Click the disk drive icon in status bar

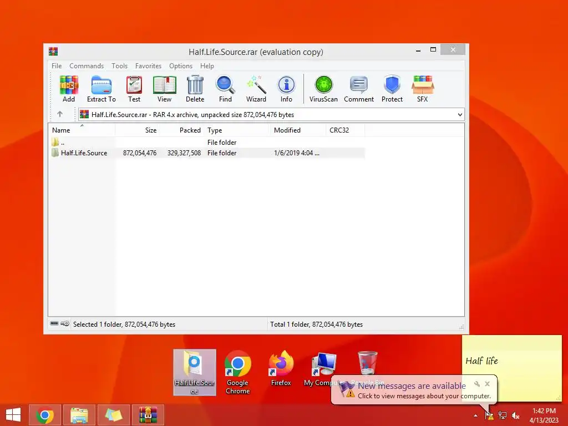pyautogui.click(x=54, y=323)
